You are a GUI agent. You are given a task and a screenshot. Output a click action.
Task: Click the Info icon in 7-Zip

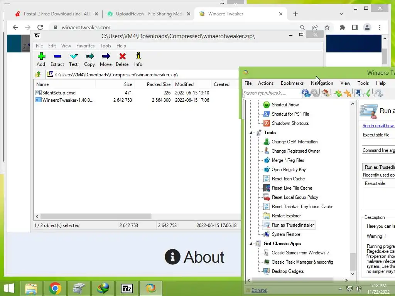(x=138, y=56)
